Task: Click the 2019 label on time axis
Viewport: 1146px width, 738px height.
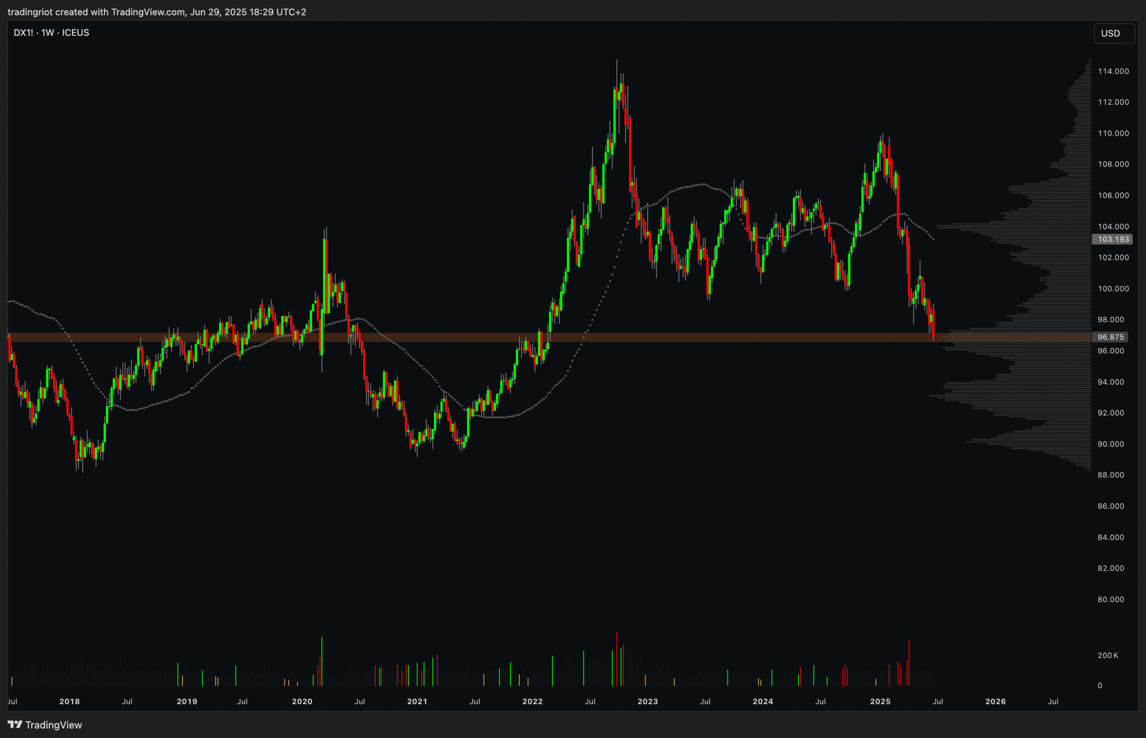Action: click(x=187, y=701)
